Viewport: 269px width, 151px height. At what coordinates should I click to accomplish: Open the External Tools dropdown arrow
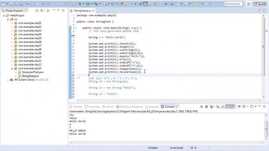pos(100,4)
